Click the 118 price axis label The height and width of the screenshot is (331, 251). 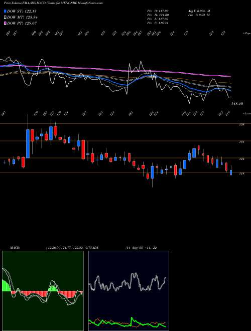coord(241,174)
